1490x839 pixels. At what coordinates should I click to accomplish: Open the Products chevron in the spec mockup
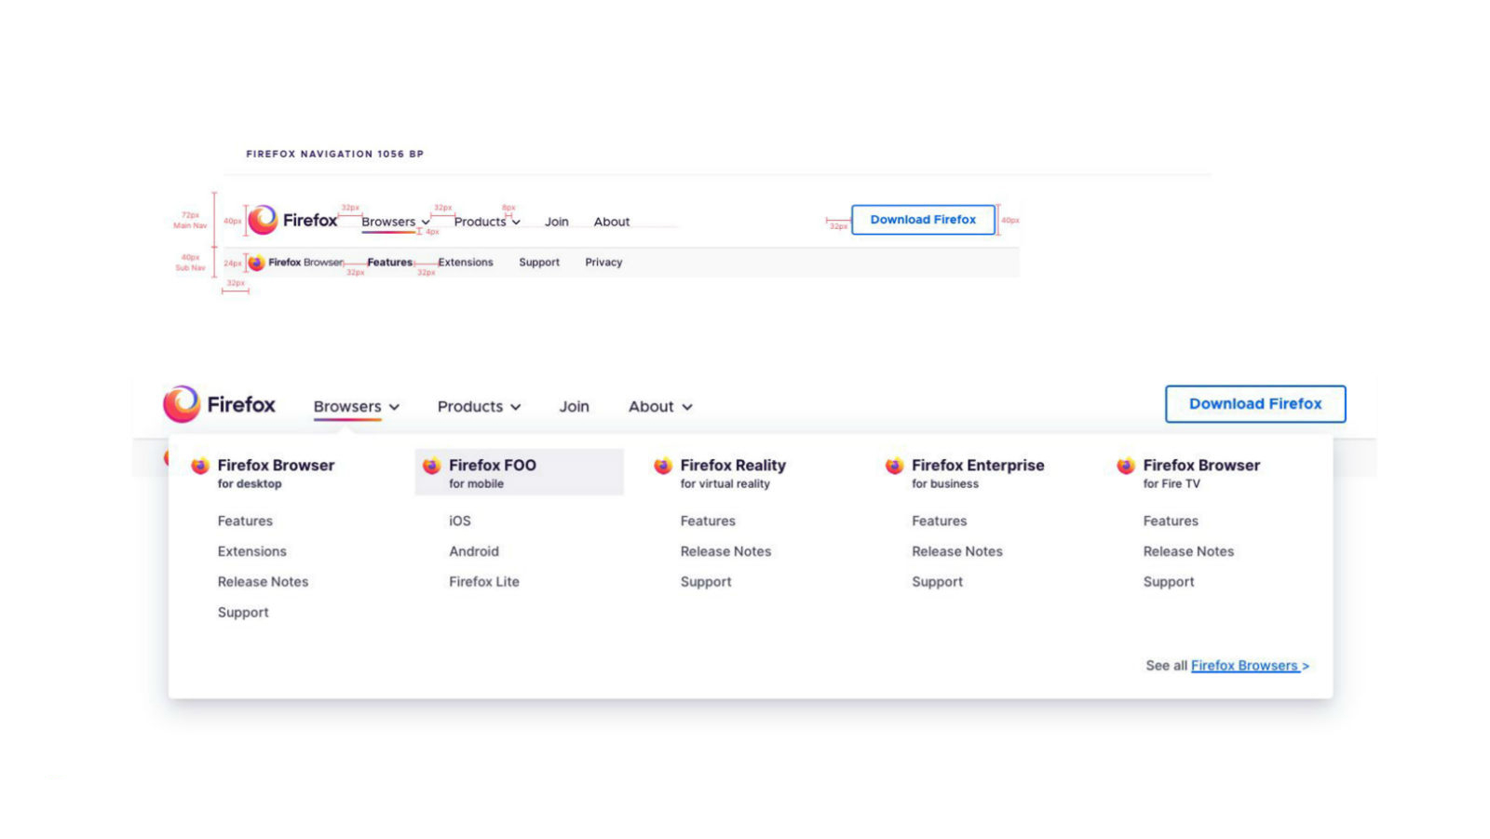click(516, 223)
